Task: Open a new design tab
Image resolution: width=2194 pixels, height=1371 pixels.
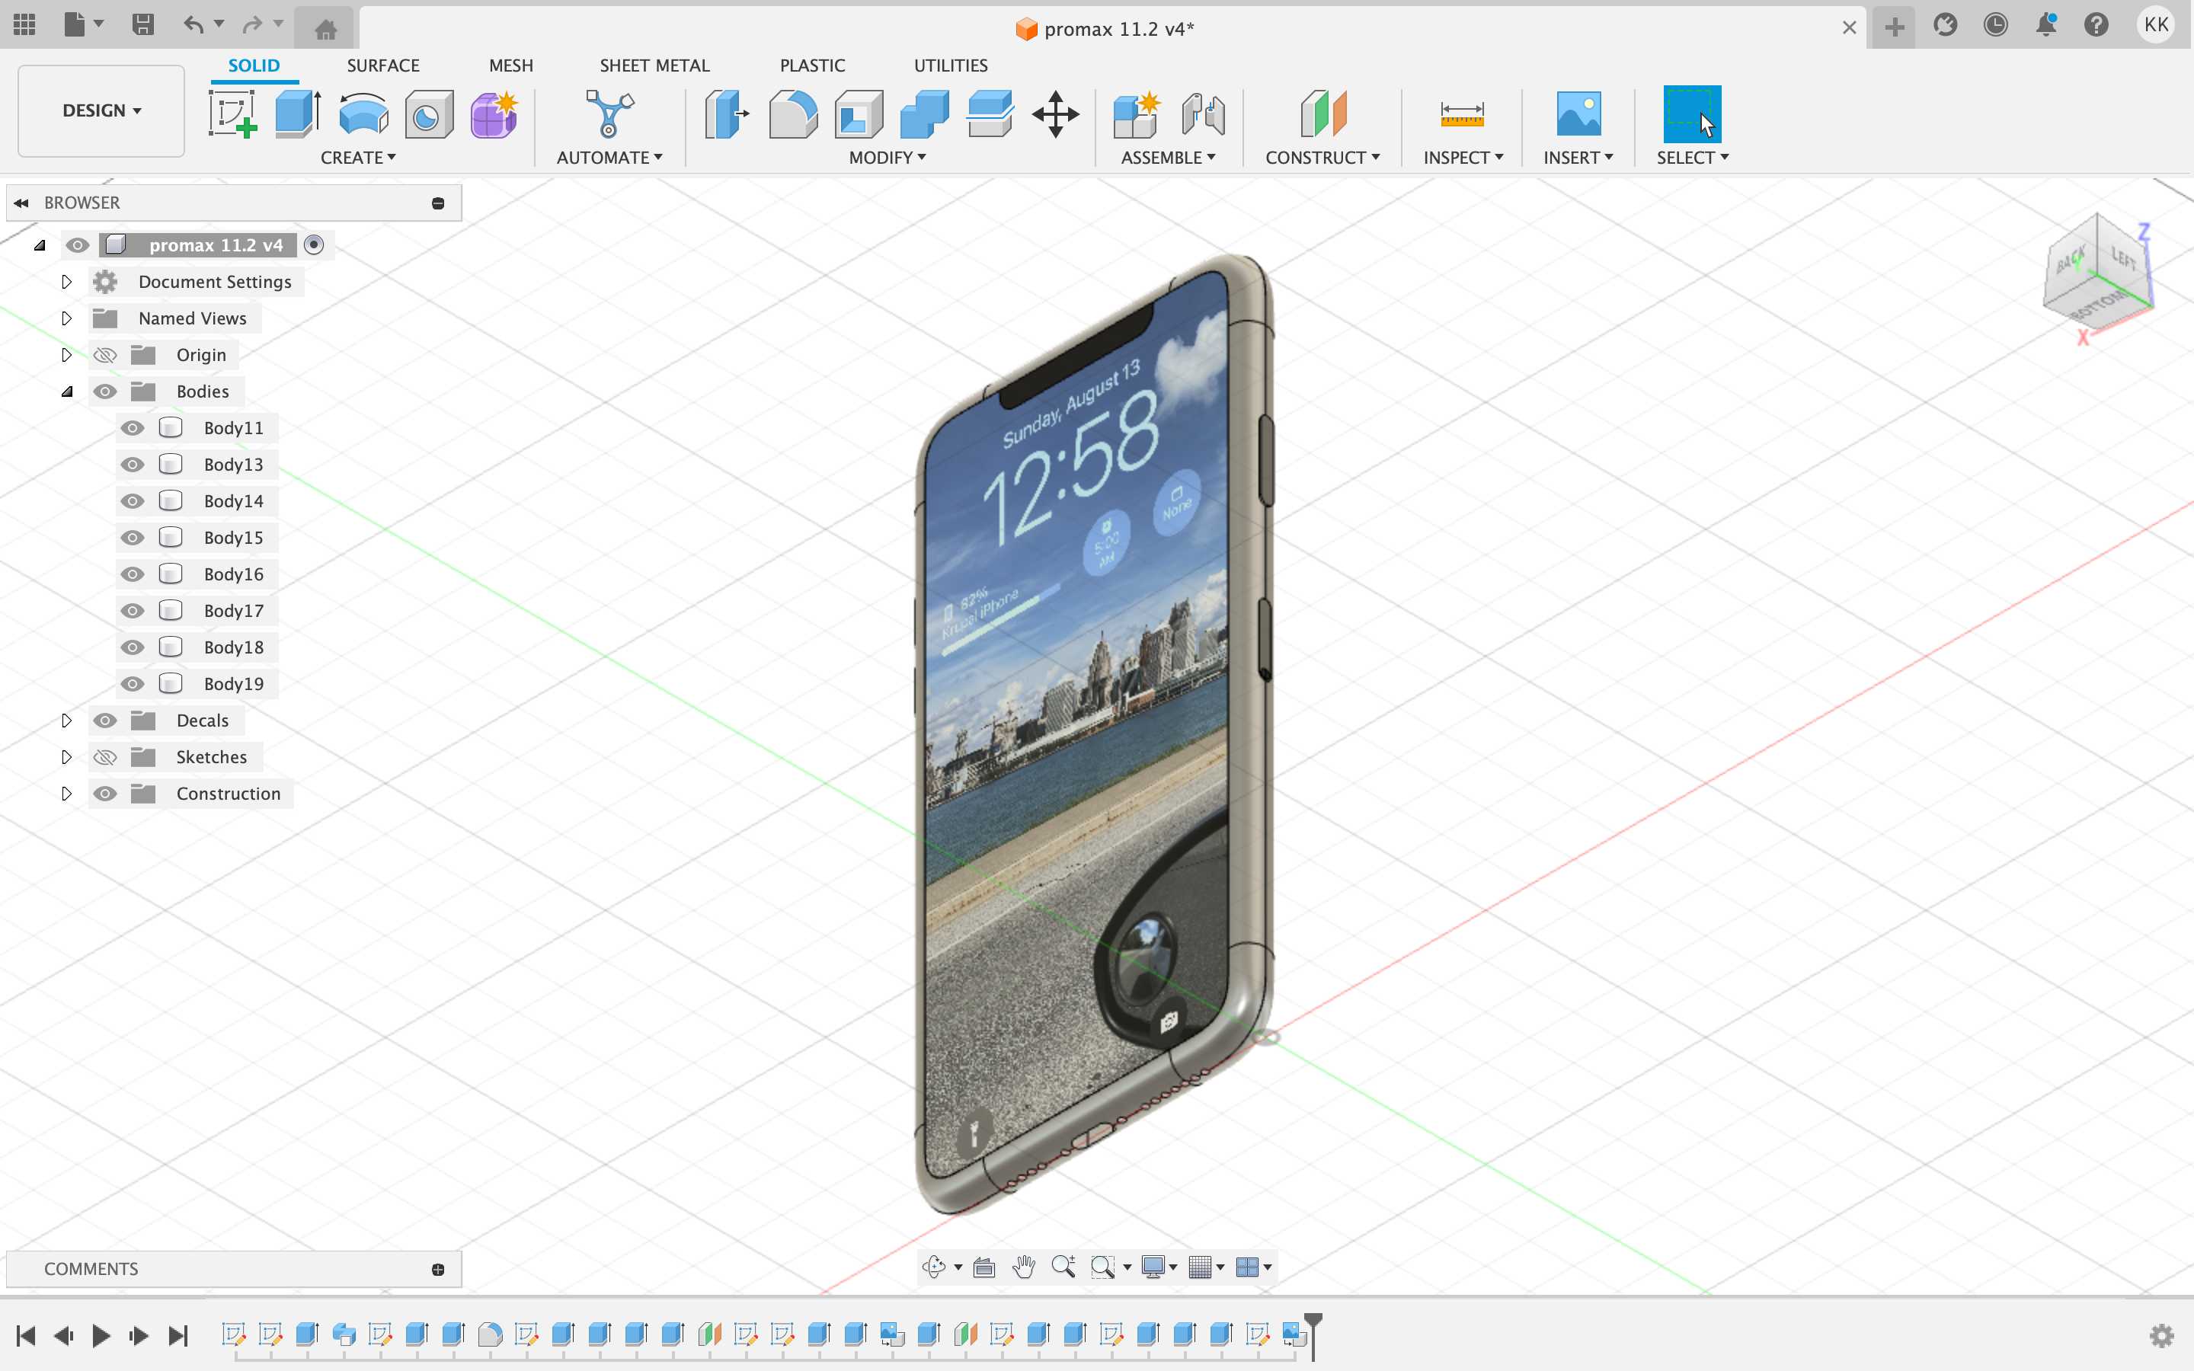Action: [1894, 27]
